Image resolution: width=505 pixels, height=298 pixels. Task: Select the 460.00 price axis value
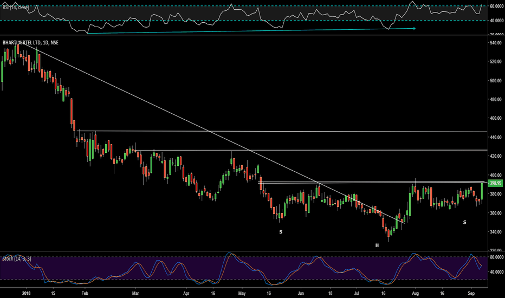[x=496, y=118]
